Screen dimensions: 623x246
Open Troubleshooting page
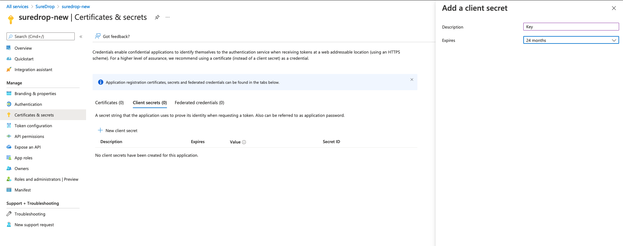[30, 214]
